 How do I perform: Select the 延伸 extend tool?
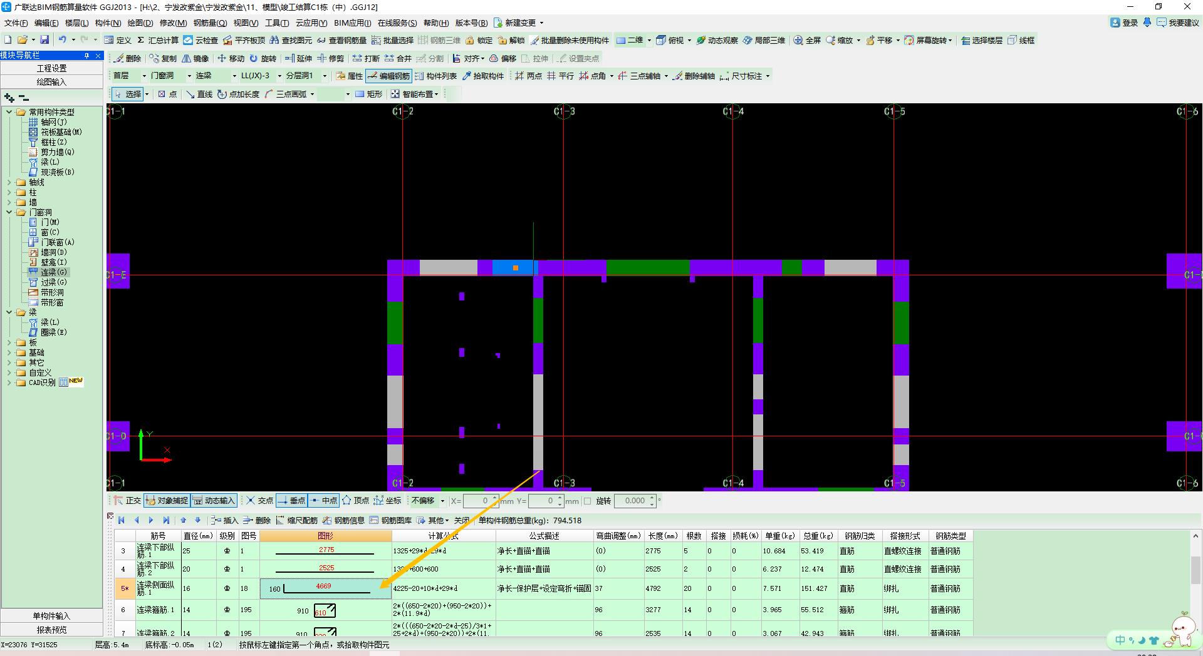click(x=298, y=58)
